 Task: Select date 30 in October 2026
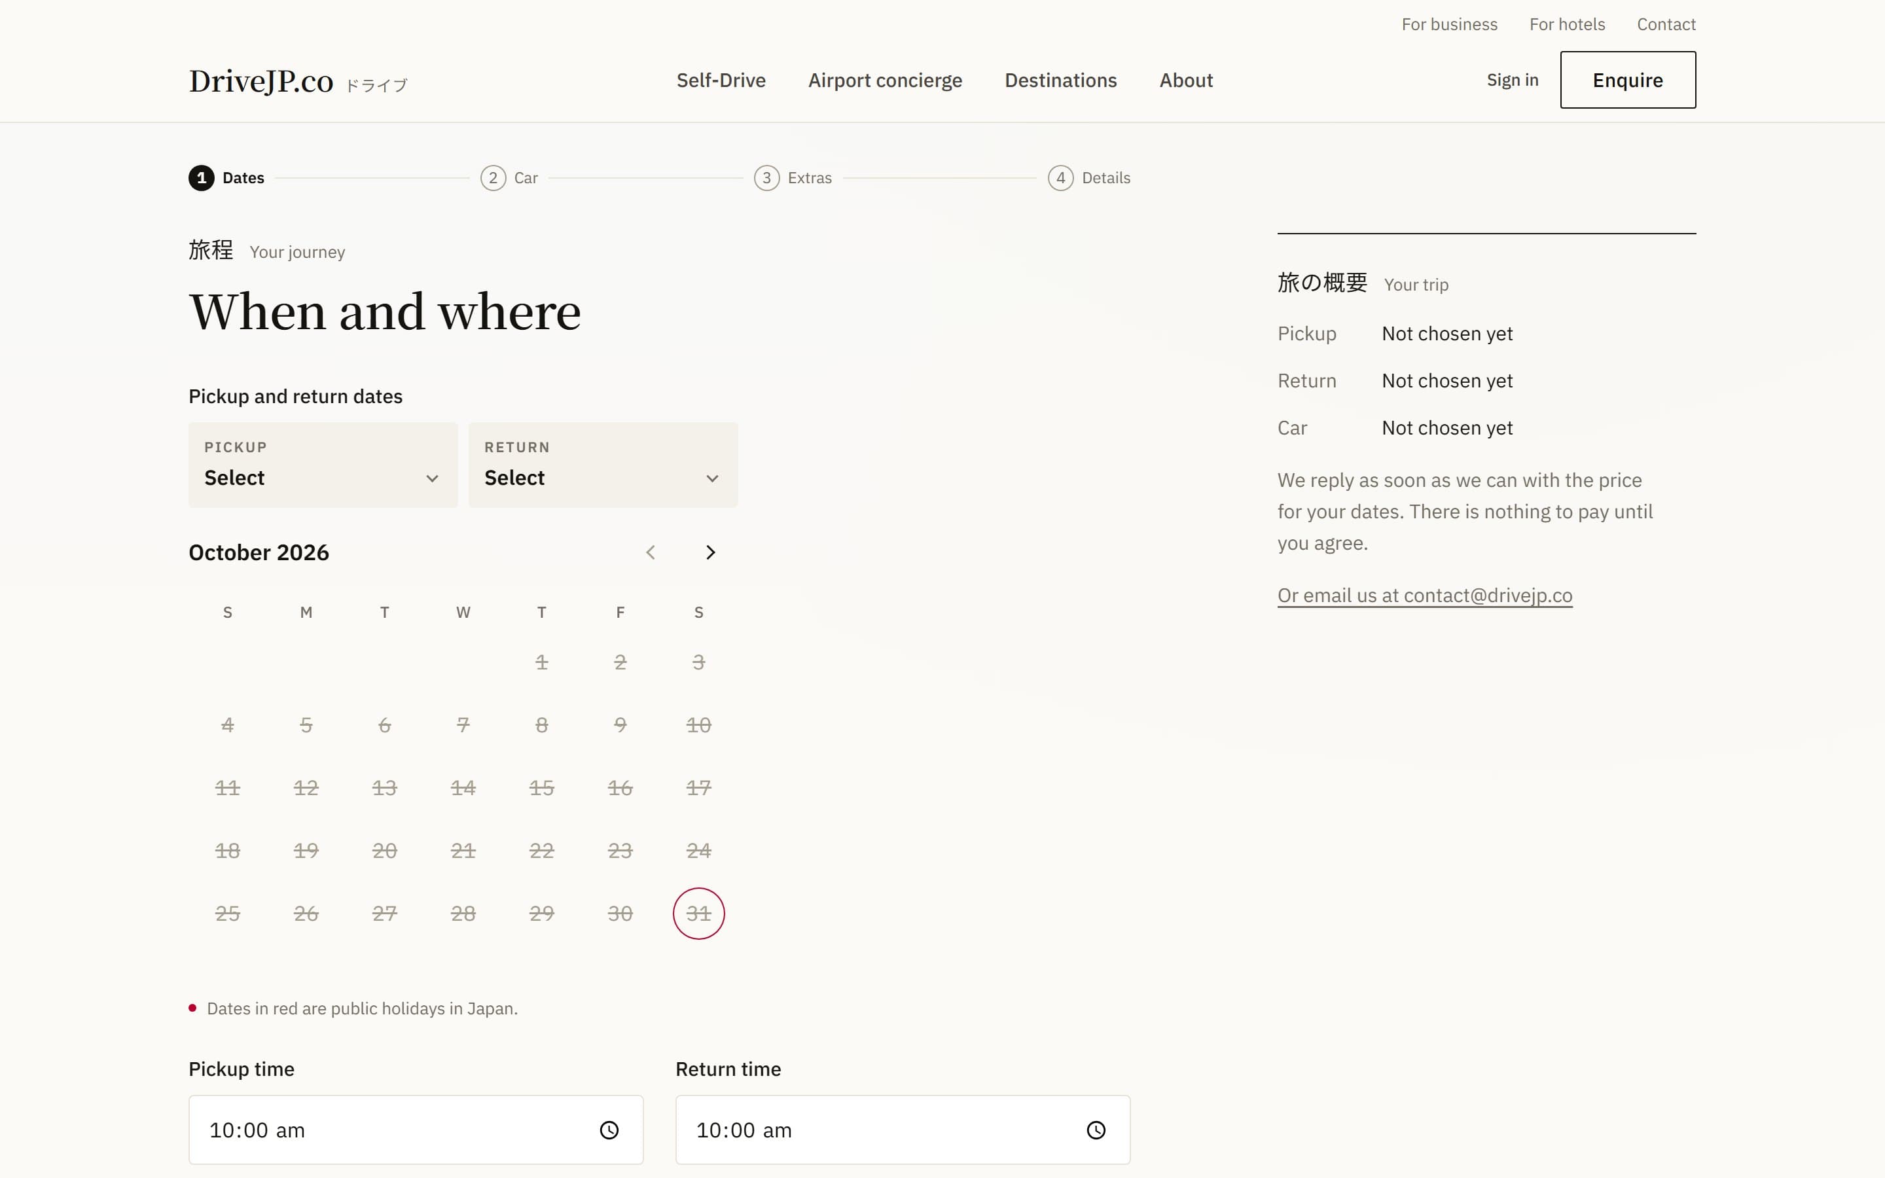[620, 914]
